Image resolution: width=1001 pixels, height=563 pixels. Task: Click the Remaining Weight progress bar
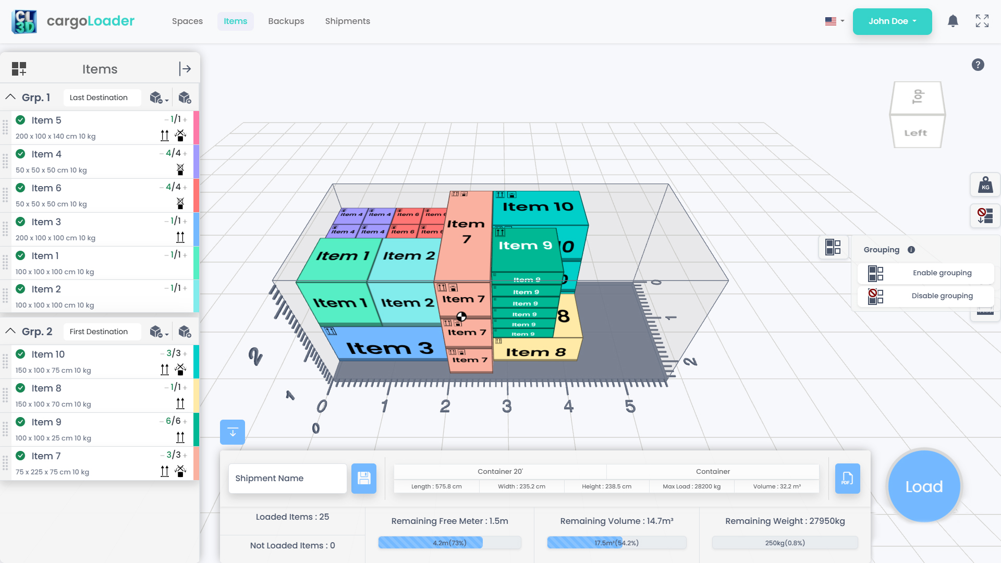[785, 543]
